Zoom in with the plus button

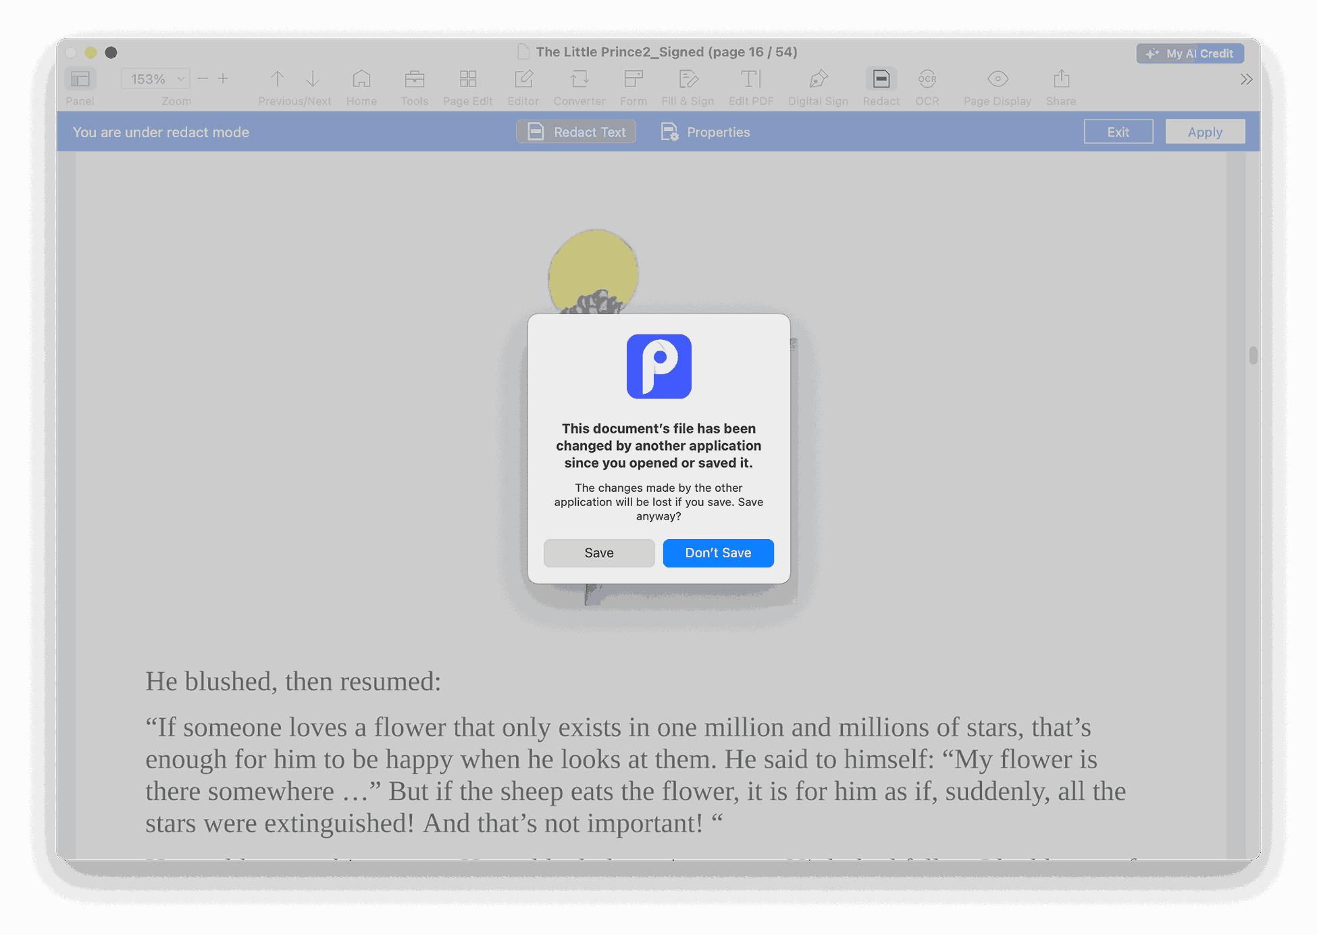point(223,79)
